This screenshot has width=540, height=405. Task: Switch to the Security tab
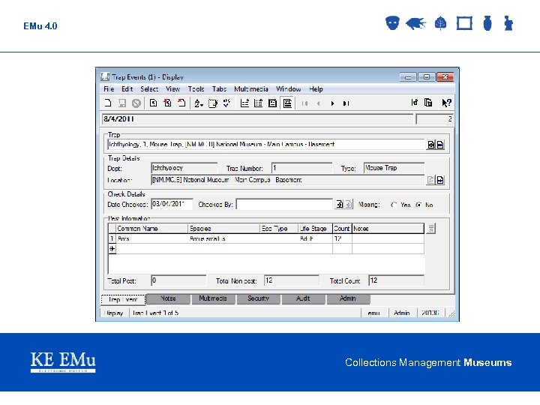[x=258, y=298]
